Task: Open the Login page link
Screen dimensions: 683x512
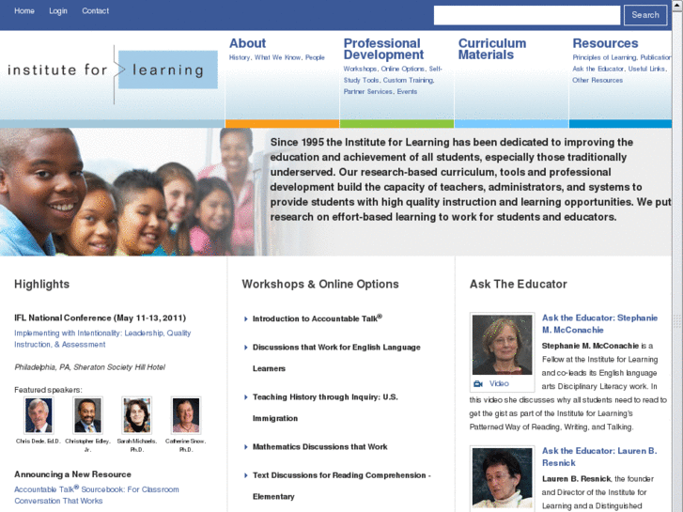Action: point(58,11)
